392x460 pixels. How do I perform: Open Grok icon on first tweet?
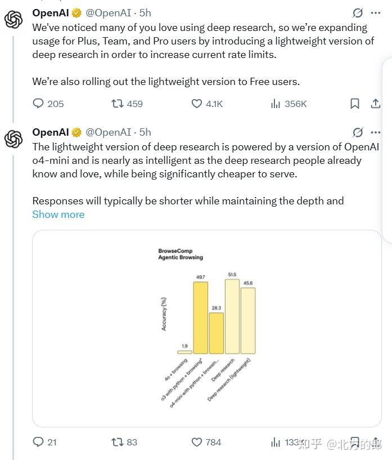click(358, 12)
